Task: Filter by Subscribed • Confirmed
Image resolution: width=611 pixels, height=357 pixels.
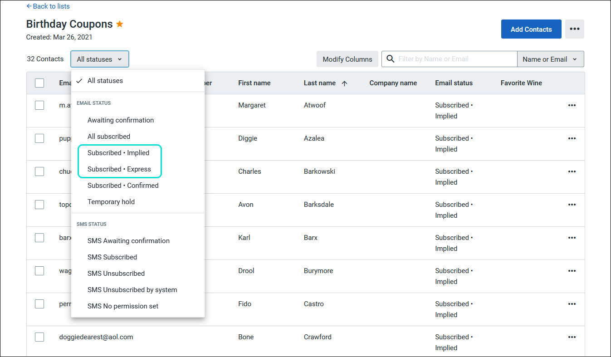Action: pos(138,186)
